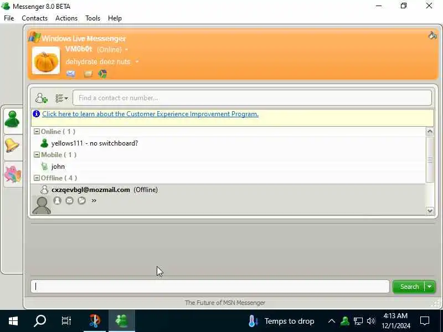Open the File menu
443x332 pixels.
click(9, 18)
